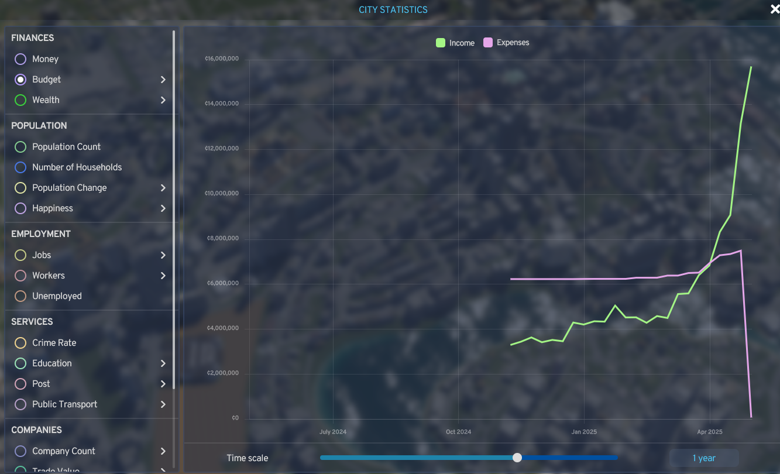The height and width of the screenshot is (474, 780).
Task: Select the Population Count indicator
Action: pyautogui.click(x=20, y=146)
